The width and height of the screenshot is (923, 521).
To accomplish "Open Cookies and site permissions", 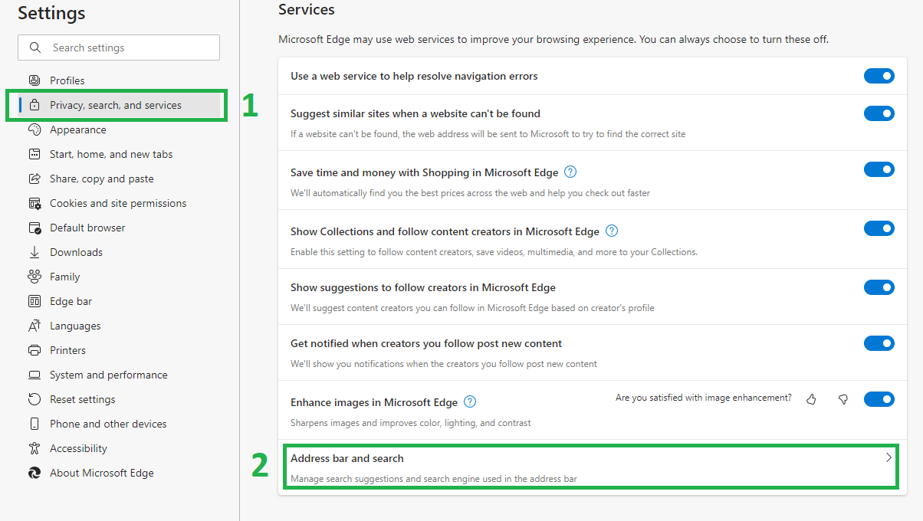I will (x=119, y=203).
